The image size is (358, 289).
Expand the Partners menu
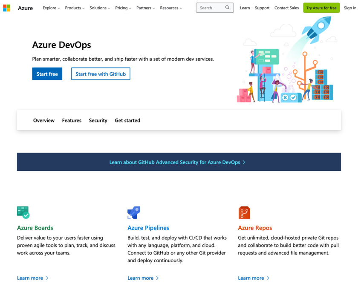(x=145, y=8)
